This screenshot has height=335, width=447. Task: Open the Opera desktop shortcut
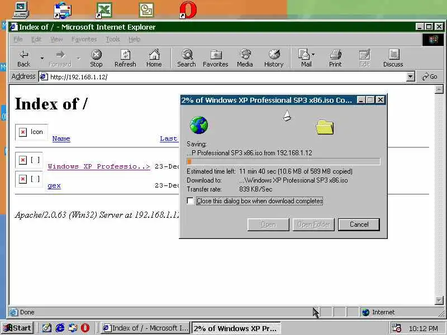coord(188,10)
